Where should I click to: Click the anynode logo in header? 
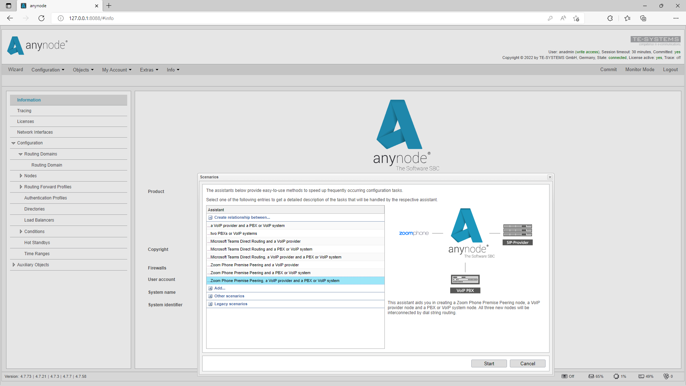pos(37,45)
